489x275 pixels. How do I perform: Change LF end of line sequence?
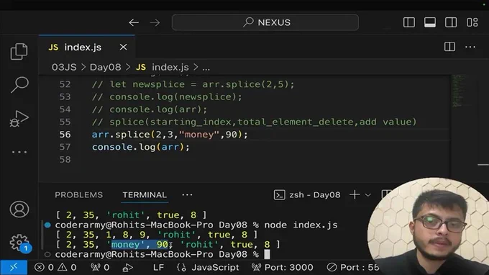[158, 268]
